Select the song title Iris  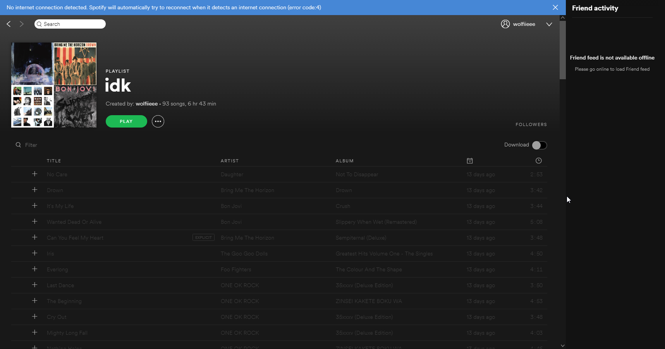(x=50, y=254)
